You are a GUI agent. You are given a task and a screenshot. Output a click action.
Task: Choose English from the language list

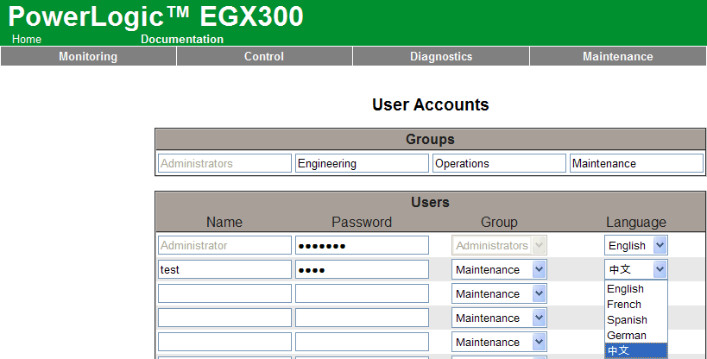[x=635, y=288]
